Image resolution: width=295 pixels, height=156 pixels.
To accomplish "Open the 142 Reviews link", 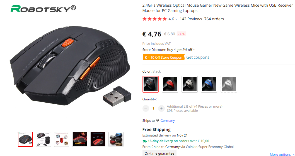I will [191, 19].
